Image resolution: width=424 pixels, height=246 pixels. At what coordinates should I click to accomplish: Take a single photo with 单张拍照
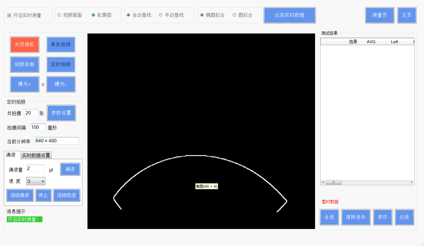(x=61, y=45)
